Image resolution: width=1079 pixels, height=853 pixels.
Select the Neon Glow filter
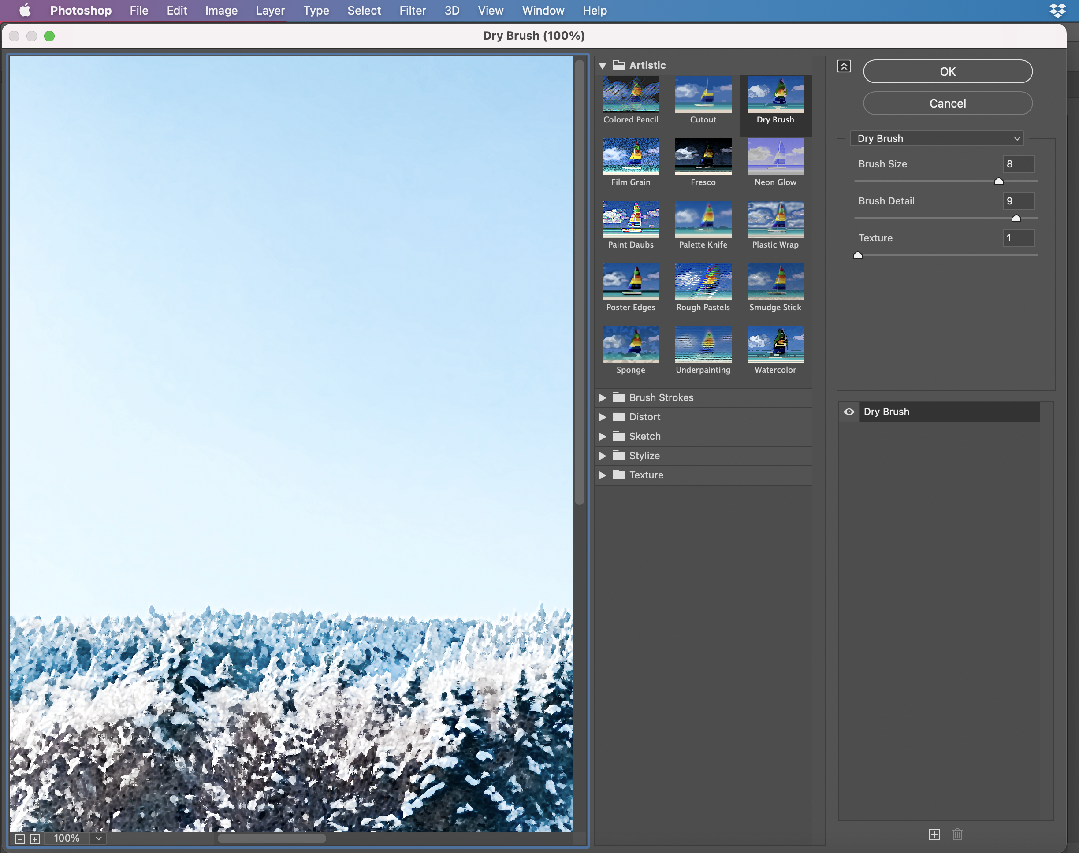click(775, 156)
